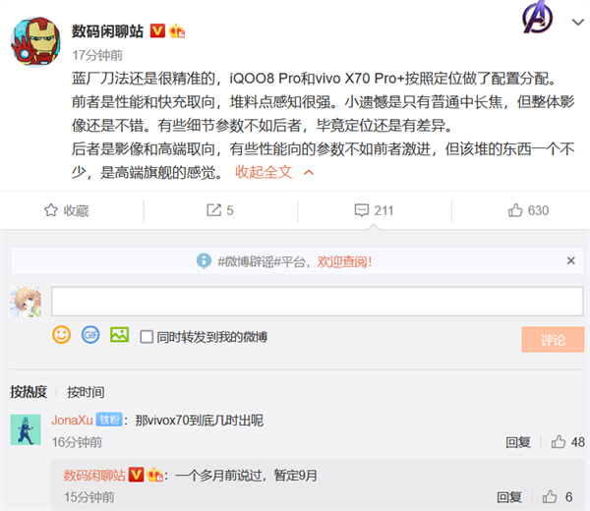Click the repost share icon with 5
The image size is (590, 511).
tap(219, 210)
